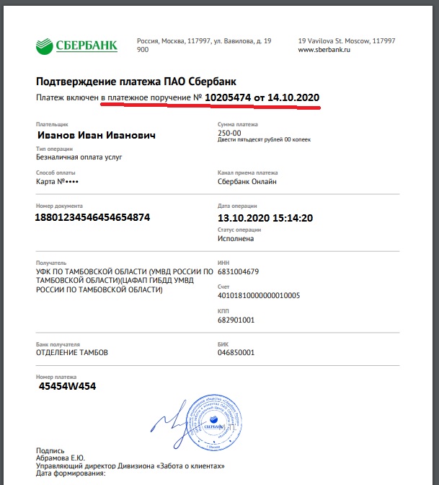Select bank name 'ОТДЕЛЕНИЕ ТАМБОВ'
This screenshot has width=439, height=485.
point(72,353)
